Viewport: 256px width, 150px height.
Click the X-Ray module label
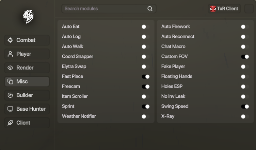(168, 116)
